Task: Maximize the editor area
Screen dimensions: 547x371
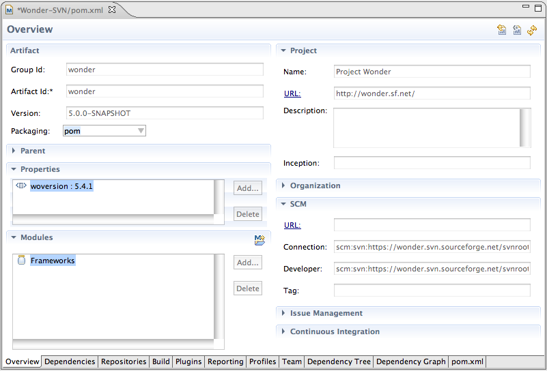Action: pyautogui.click(x=538, y=8)
